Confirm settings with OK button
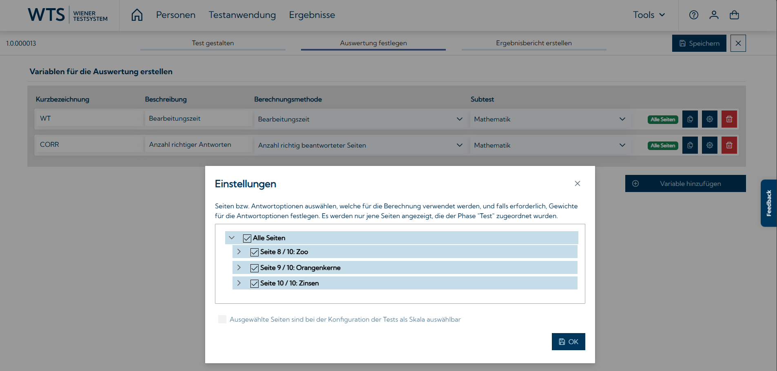This screenshot has width=777, height=371. click(x=568, y=342)
